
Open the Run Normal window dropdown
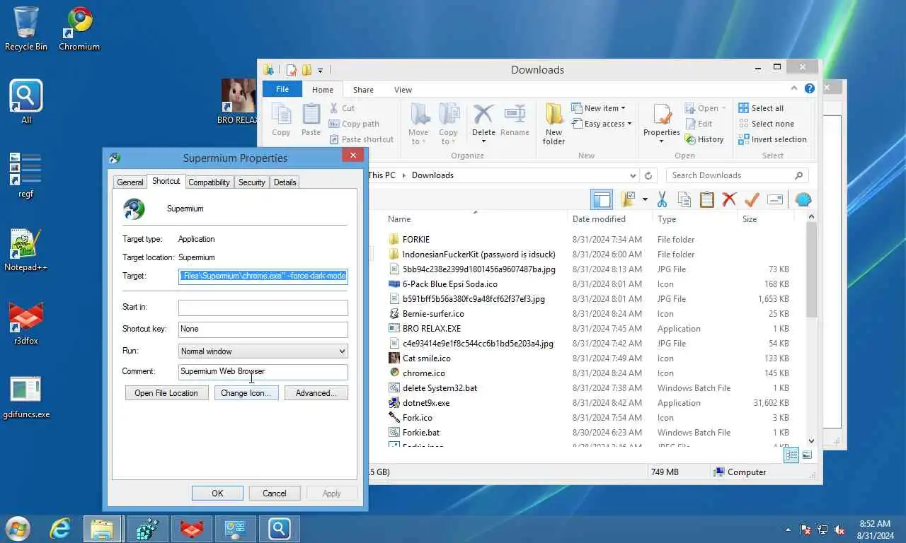click(x=263, y=351)
